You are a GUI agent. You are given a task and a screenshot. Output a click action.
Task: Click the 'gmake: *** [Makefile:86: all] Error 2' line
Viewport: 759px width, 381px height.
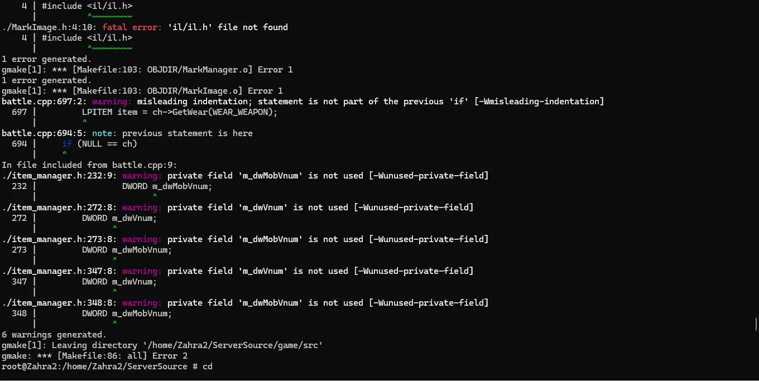coord(95,356)
